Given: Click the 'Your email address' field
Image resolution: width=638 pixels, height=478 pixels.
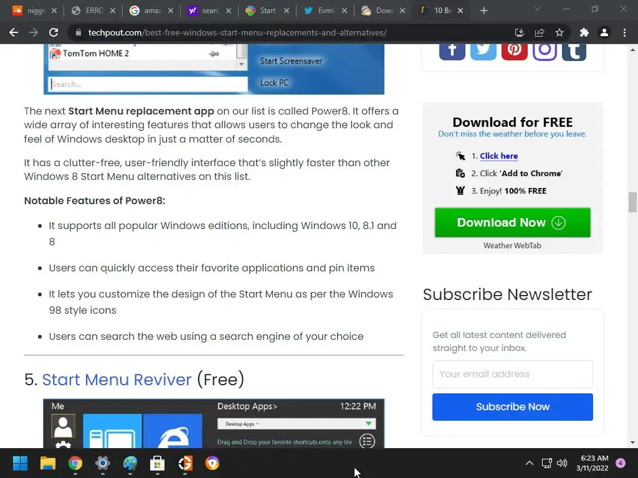Looking at the screenshot, I should (512, 374).
